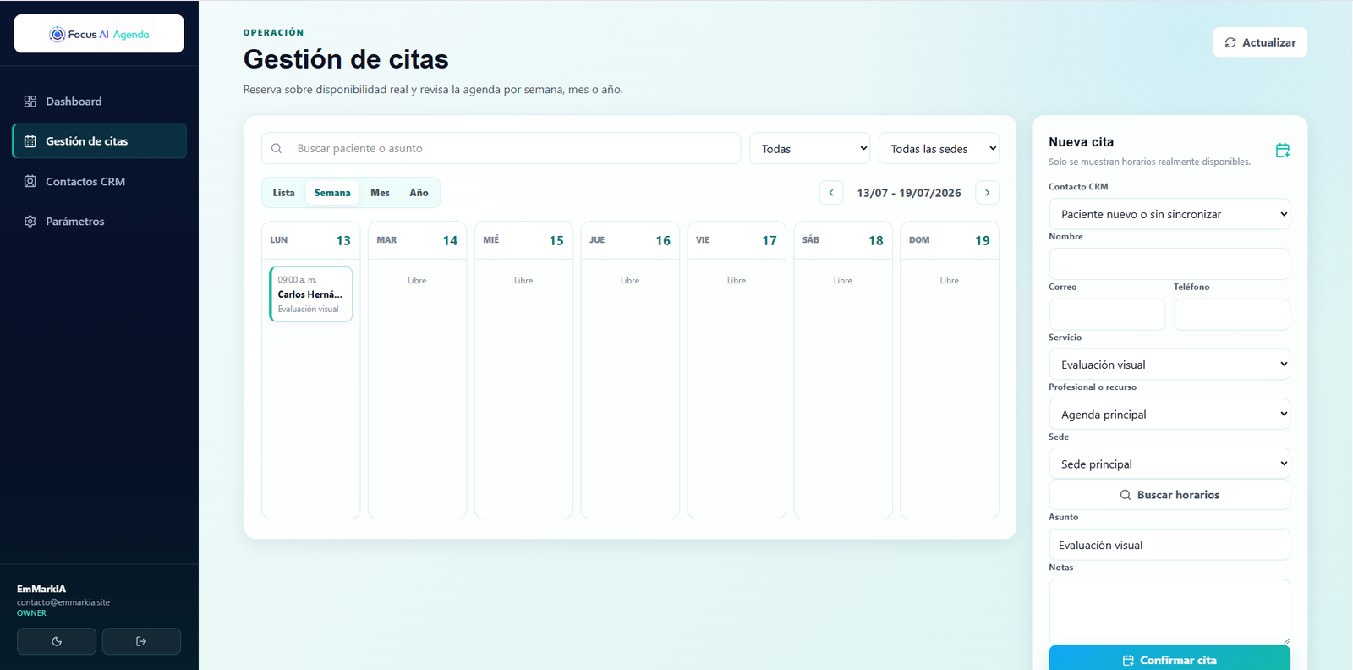Go to previous week with left chevron
The width and height of the screenshot is (1353, 670).
pyautogui.click(x=831, y=193)
